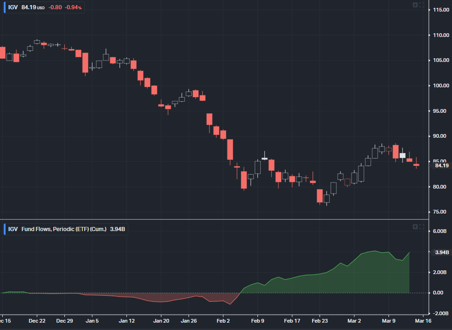The image size is (452, 330).
Task: Select the white highlighted candle near Mar 9
Action: (402, 156)
